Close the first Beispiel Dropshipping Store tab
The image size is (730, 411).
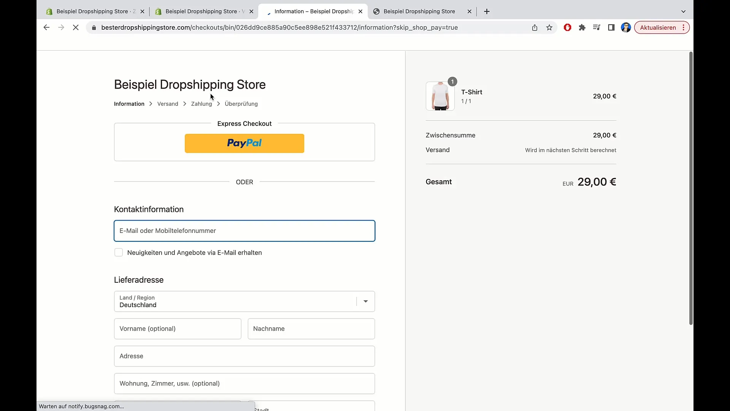[x=142, y=11]
